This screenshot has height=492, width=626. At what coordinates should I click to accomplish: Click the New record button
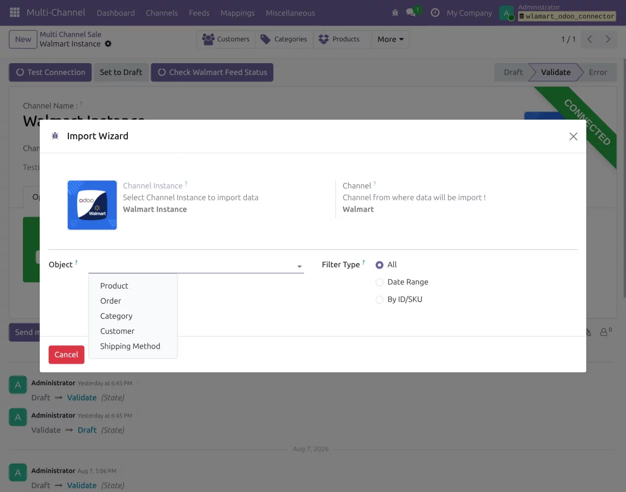[23, 39]
